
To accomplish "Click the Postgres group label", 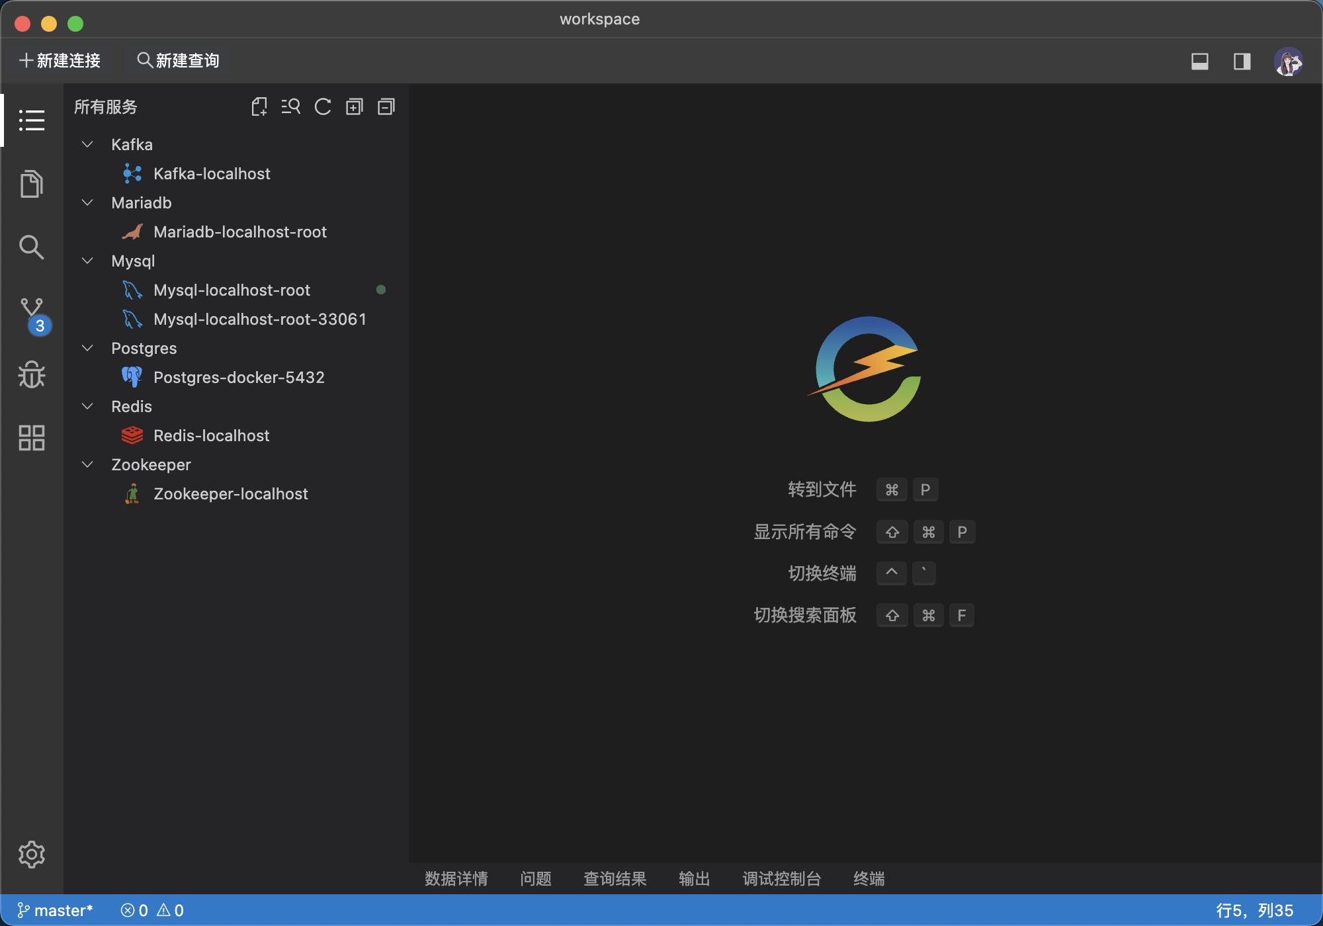I will 144,348.
